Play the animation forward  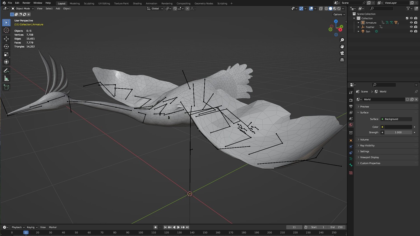click(x=178, y=227)
